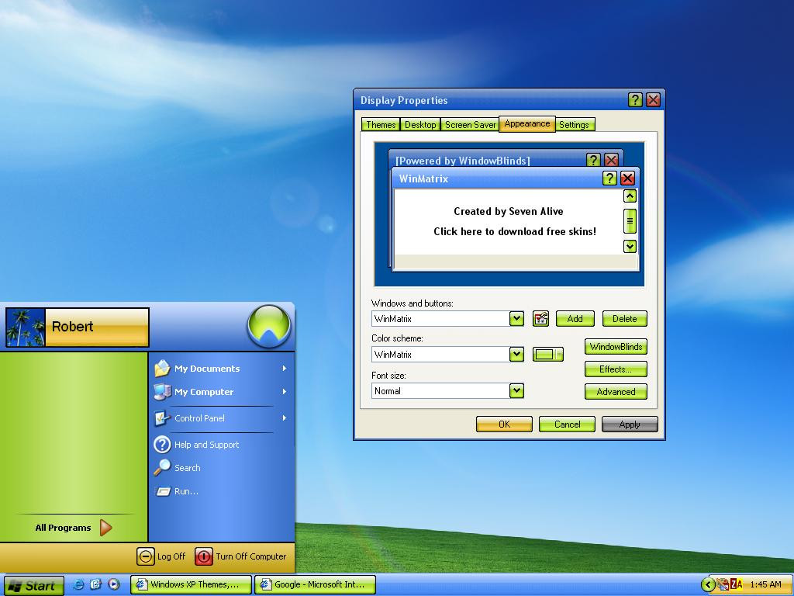Click the Log Off icon
The height and width of the screenshot is (596, 794).
point(145,556)
